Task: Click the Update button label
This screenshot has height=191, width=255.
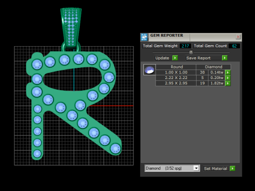Action: pyautogui.click(x=162, y=58)
